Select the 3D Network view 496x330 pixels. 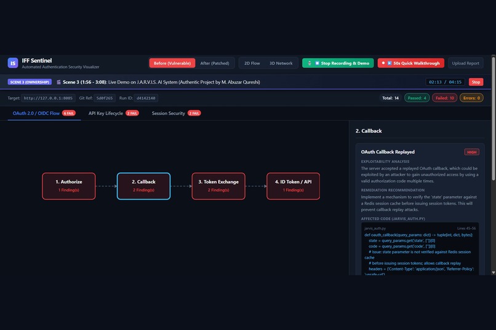(x=281, y=63)
